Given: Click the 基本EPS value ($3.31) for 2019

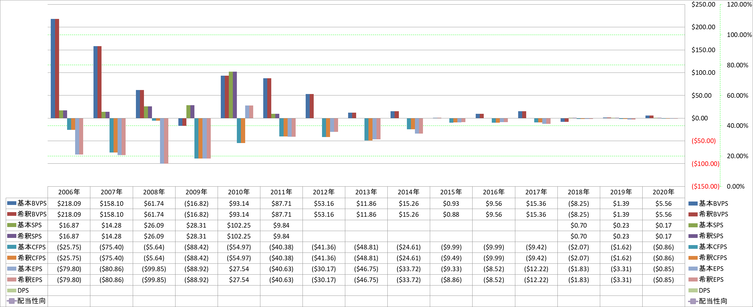Looking at the screenshot, I should point(621,269).
